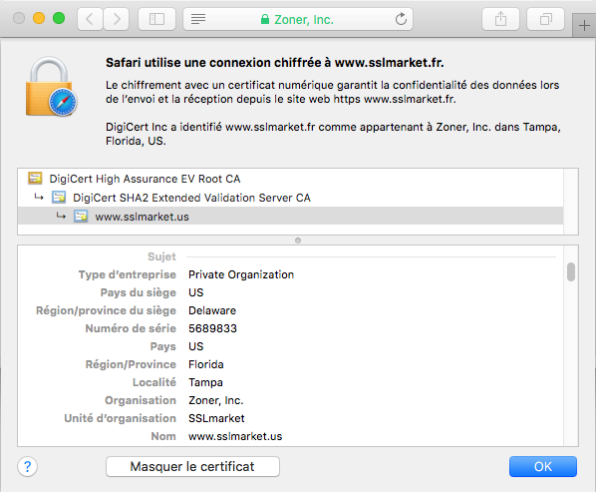Click the large padlock Safari certificate icon
The height and width of the screenshot is (492, 596).
pos(51,87)
